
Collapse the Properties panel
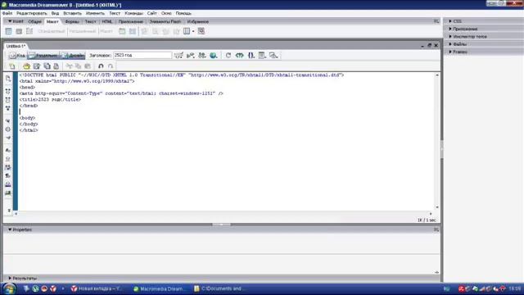point(10,229)
